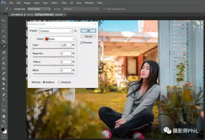Select the Eyedropper tool in toolbox

[4, 47]
